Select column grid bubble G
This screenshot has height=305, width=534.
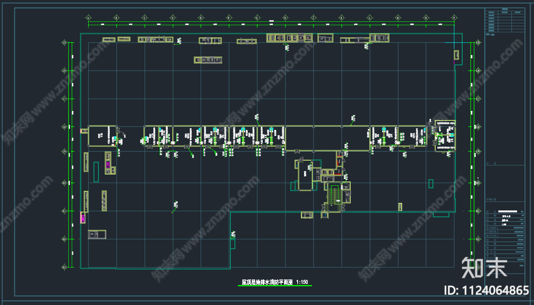coord(257,18)
